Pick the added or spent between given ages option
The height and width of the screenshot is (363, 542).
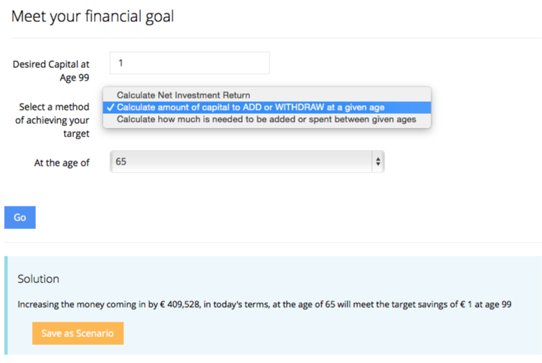266,119
